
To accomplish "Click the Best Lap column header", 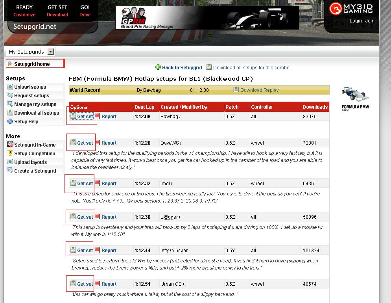I will tap(144, 107).
